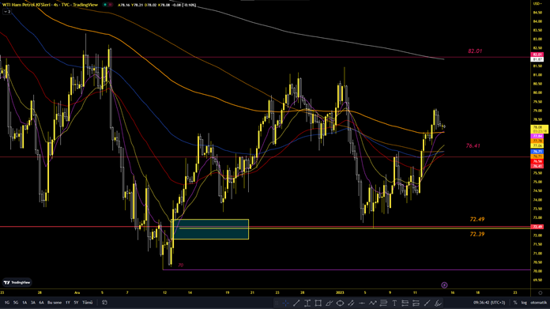
Task: Toggle otomatik auto scale
Action: coord(538,303)
